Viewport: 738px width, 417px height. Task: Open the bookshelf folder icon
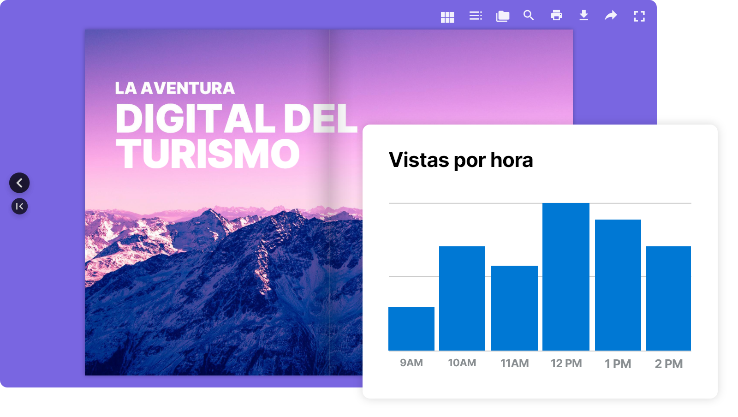pos(502,16)
